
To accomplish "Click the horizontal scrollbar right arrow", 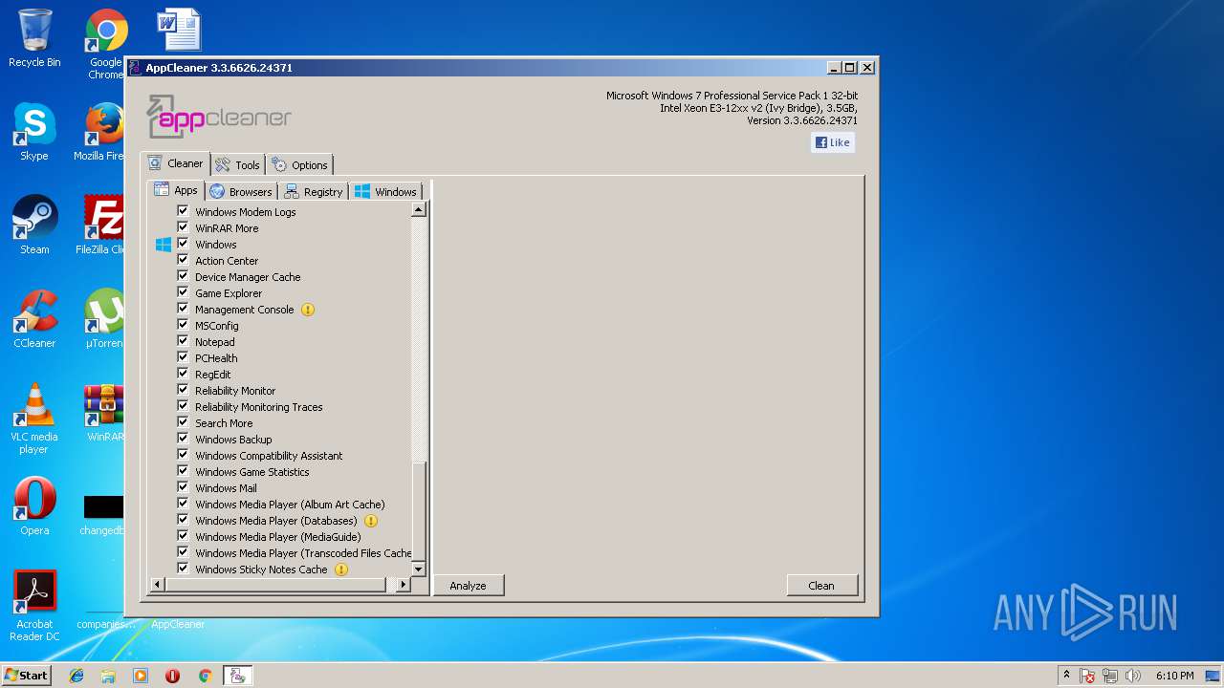I will click(x=404, y=584).
